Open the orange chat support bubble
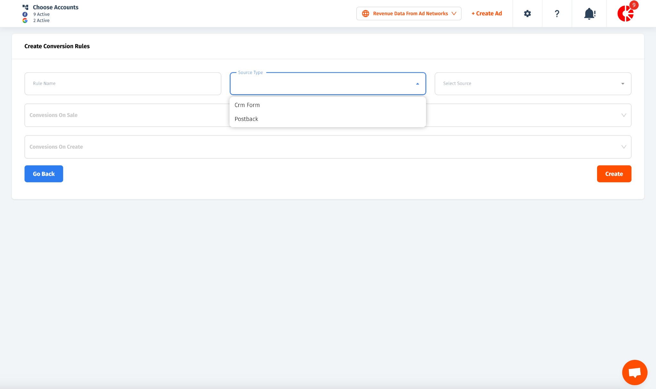Viewport: 656px width, 389px height. [635, 372]
